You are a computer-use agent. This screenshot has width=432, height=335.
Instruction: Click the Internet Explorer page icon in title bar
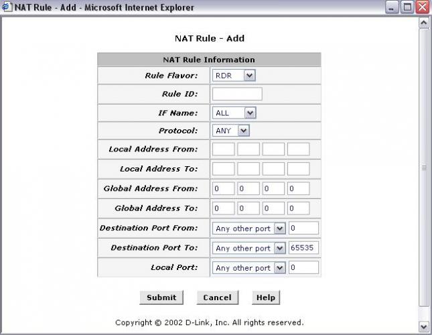pyautogui.click(x=7, y=7)
